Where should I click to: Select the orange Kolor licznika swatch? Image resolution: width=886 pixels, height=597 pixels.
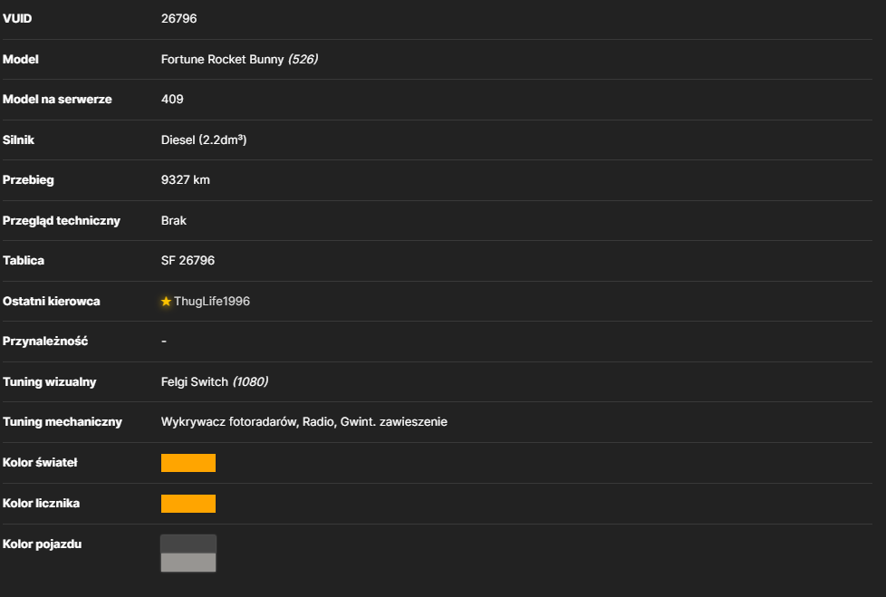tap(188, 504)
